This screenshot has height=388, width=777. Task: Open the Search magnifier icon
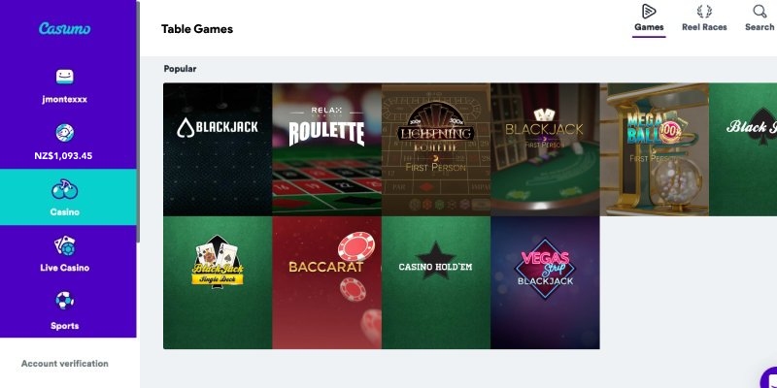pyautogui.click(x=760, y=12)
